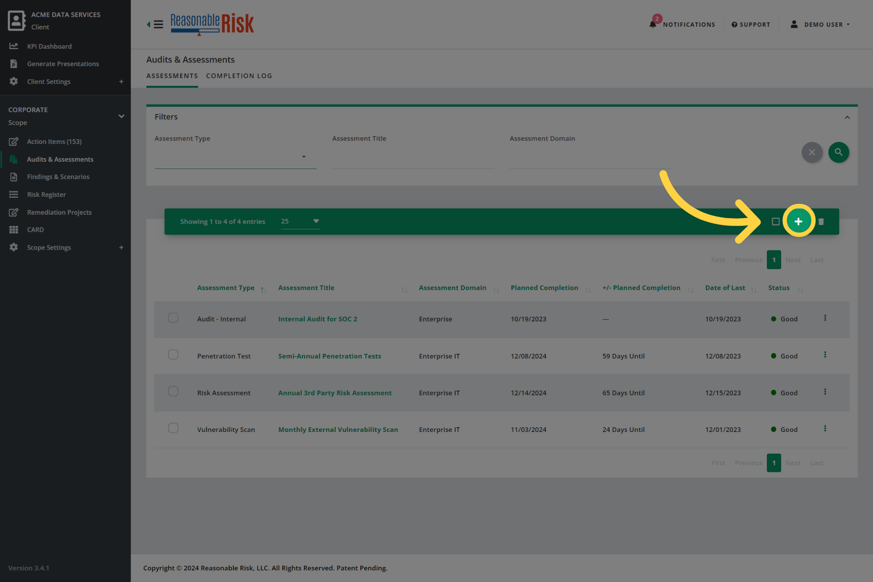This screenshot has width=873, height=582.
Task: Click into the Assessment Domain filter field
Action: click(590, 157)
